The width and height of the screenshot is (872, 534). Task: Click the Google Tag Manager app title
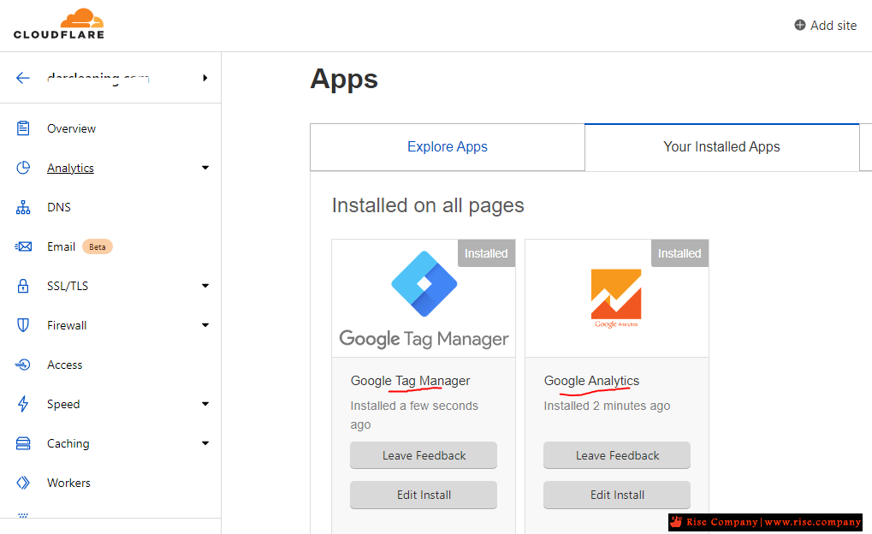411,381
